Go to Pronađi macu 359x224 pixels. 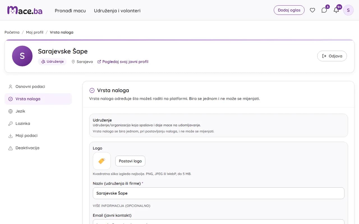70,11
